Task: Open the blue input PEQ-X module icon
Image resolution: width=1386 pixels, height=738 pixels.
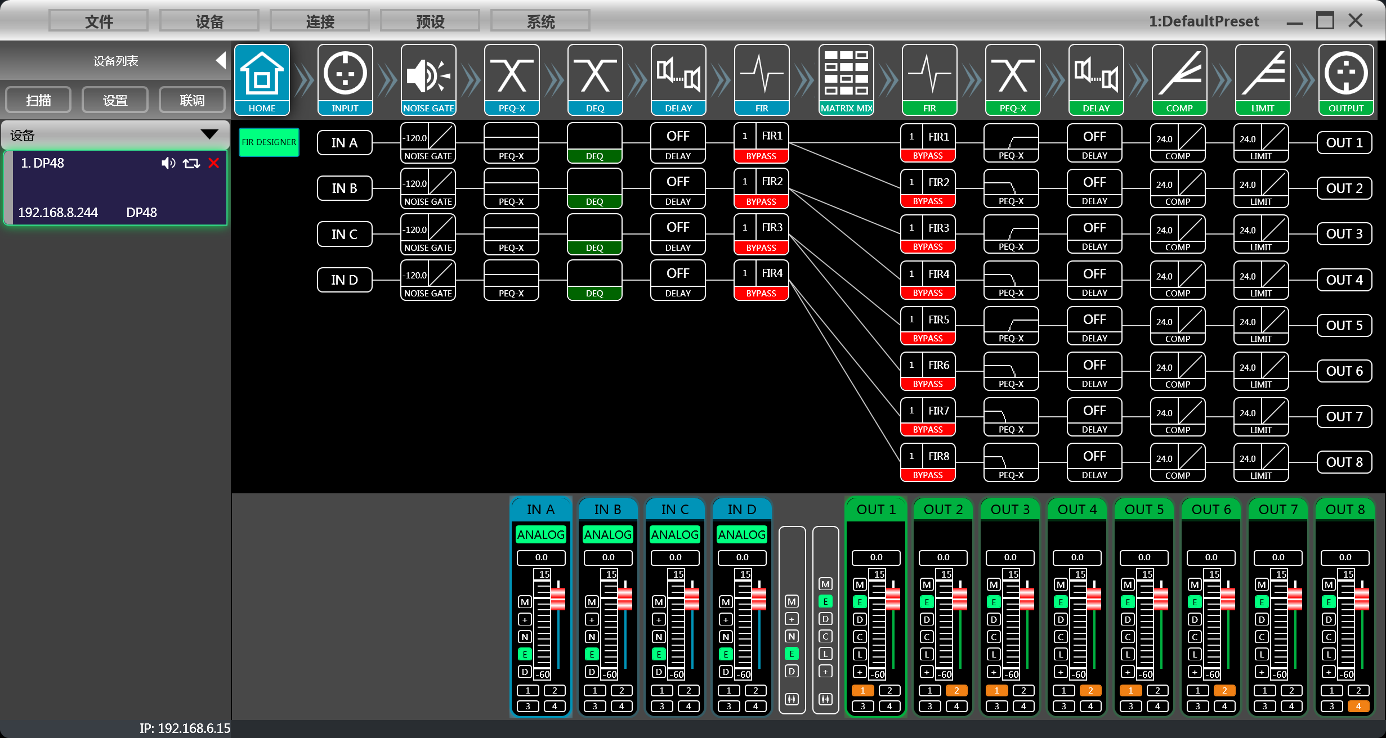Action: (512, 80)
